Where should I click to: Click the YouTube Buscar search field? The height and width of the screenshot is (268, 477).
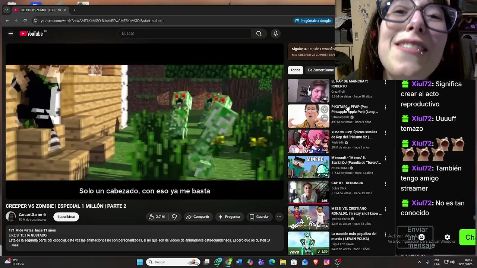click(x=185, y=33)
